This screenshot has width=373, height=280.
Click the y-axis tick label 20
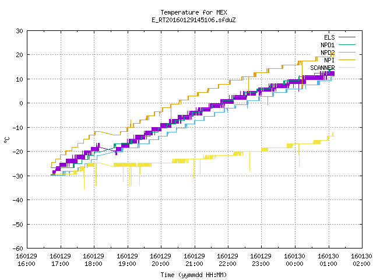19,55
